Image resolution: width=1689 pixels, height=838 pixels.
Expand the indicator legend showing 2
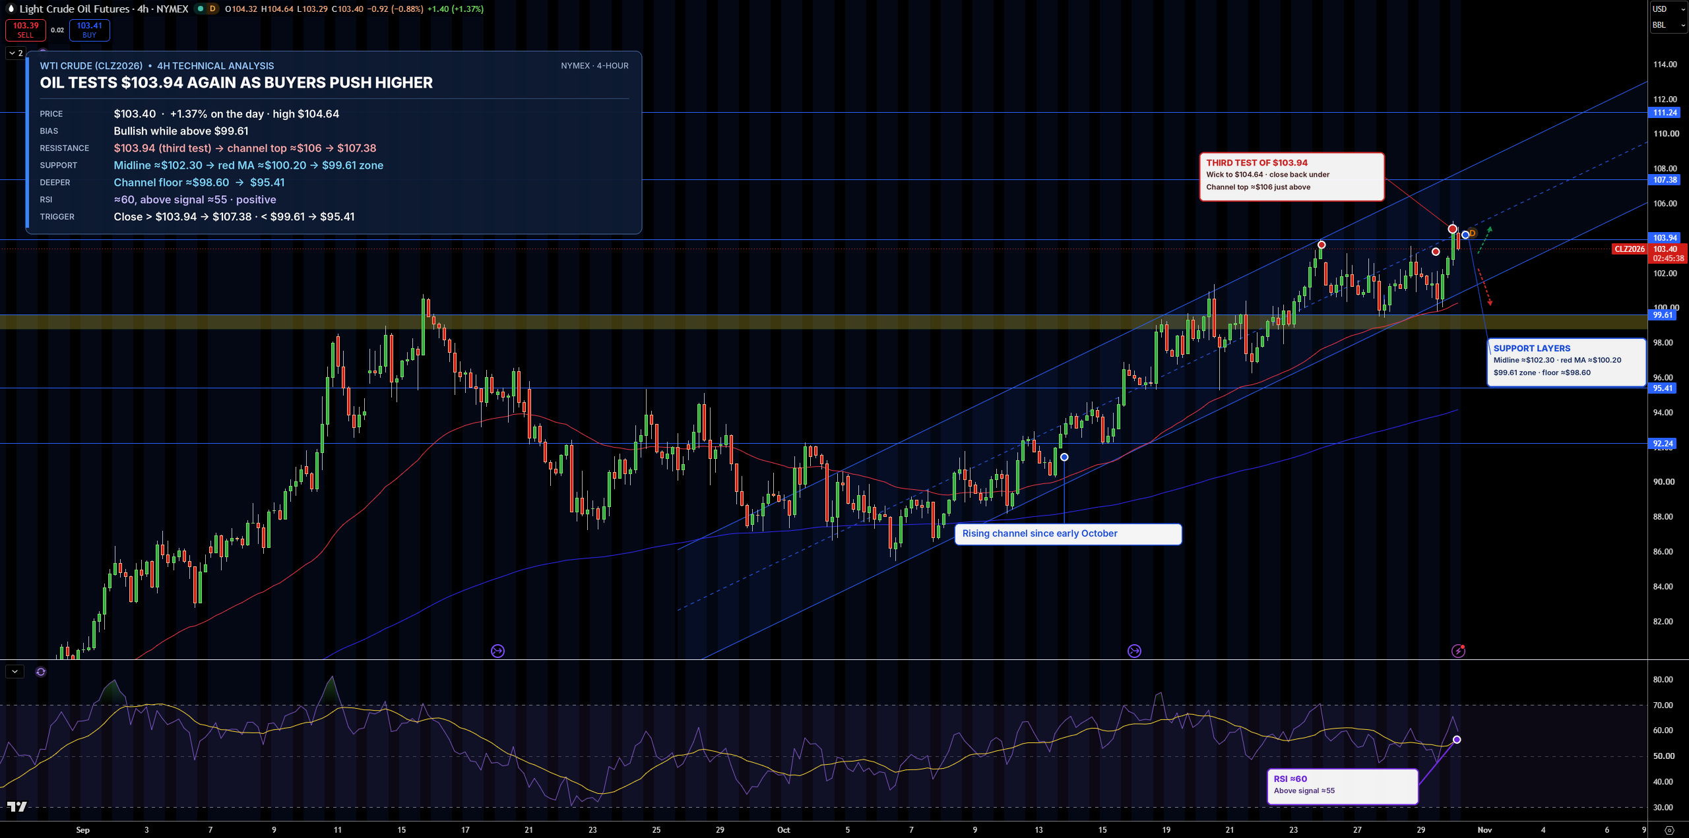point(16,53)
